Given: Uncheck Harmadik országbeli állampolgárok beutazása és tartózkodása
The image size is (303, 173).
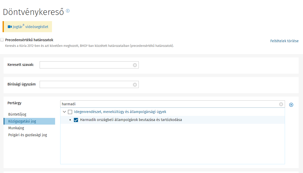Looking at the screenshot, I should coord(76,120).
